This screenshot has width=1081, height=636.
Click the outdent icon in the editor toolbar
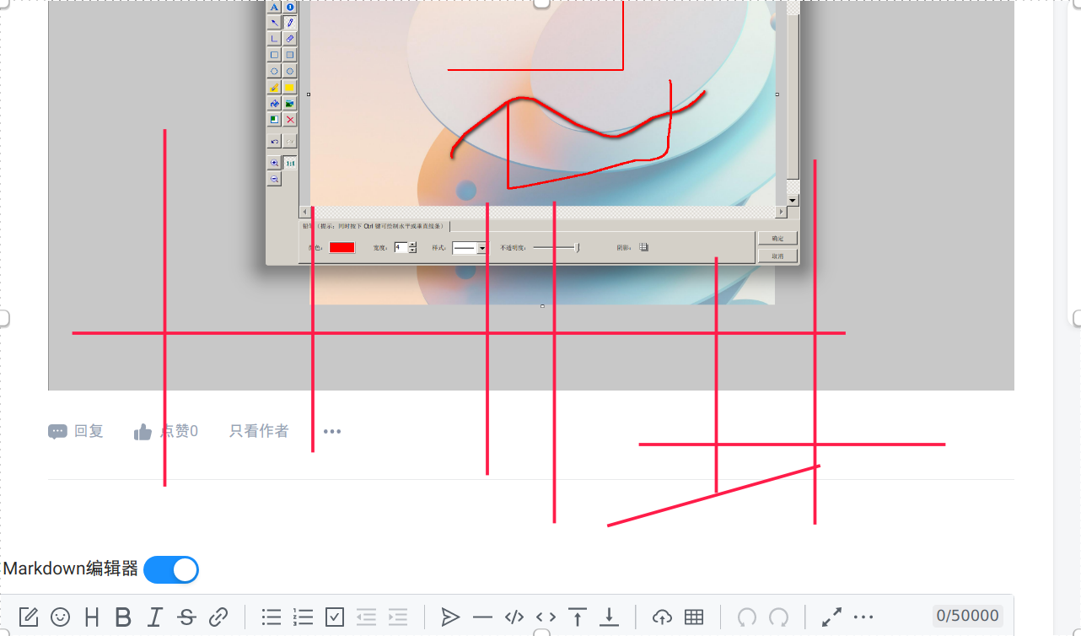(x=366, y=617)
